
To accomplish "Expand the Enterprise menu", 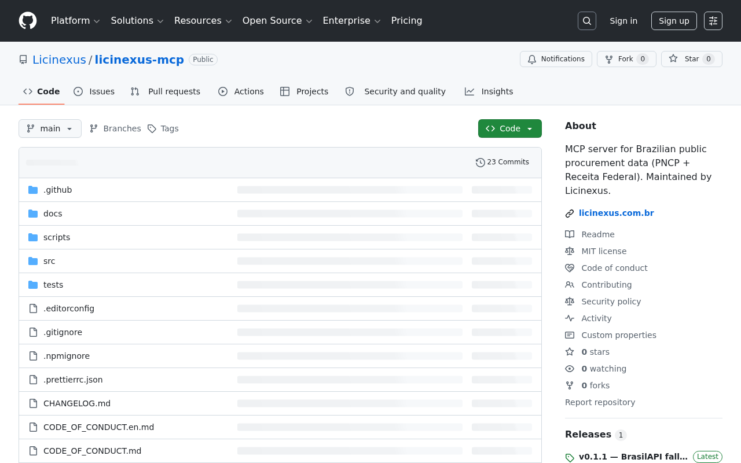I will click(x=351, y=21).
